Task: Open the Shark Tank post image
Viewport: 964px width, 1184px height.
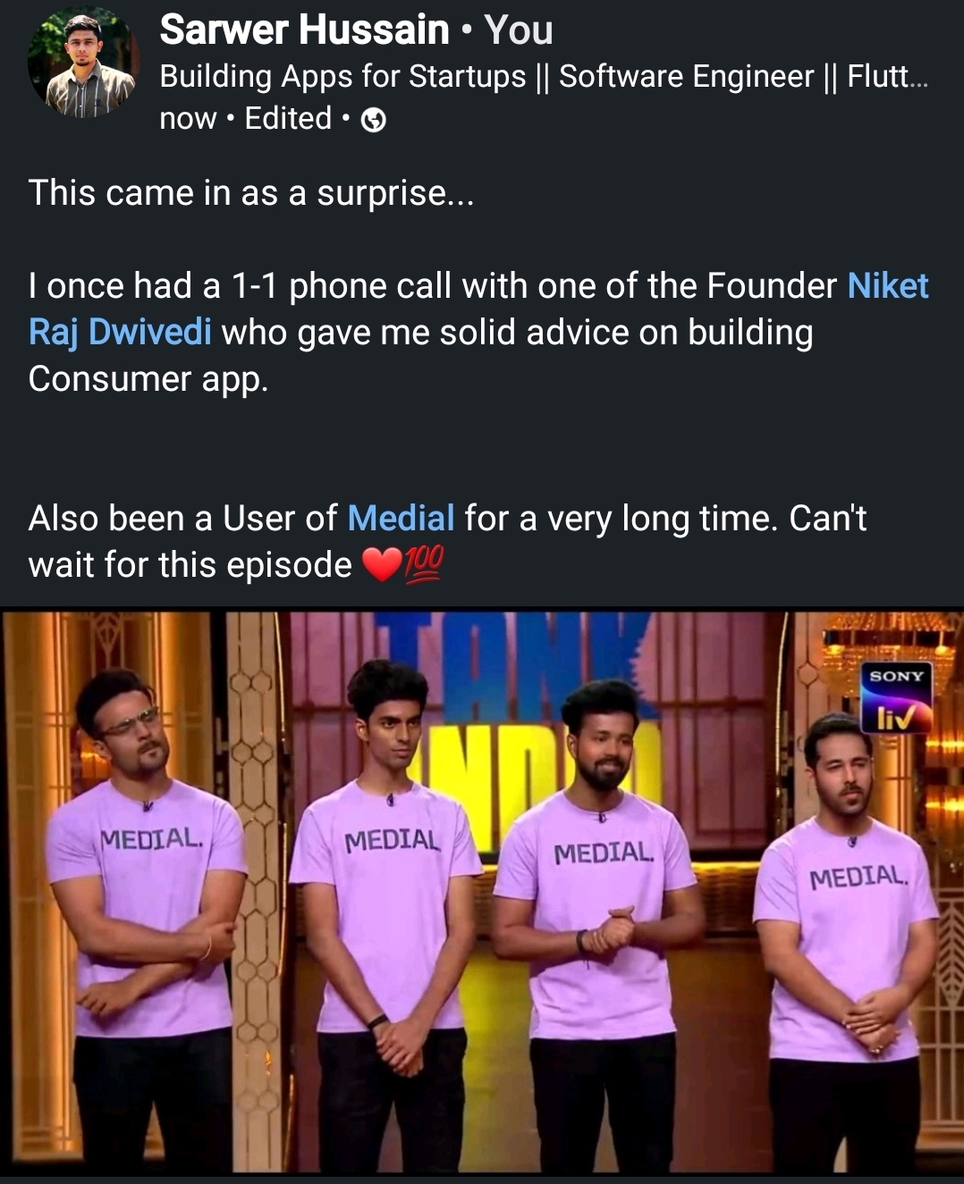Action: pyautogui.click(x=482, y=892)
